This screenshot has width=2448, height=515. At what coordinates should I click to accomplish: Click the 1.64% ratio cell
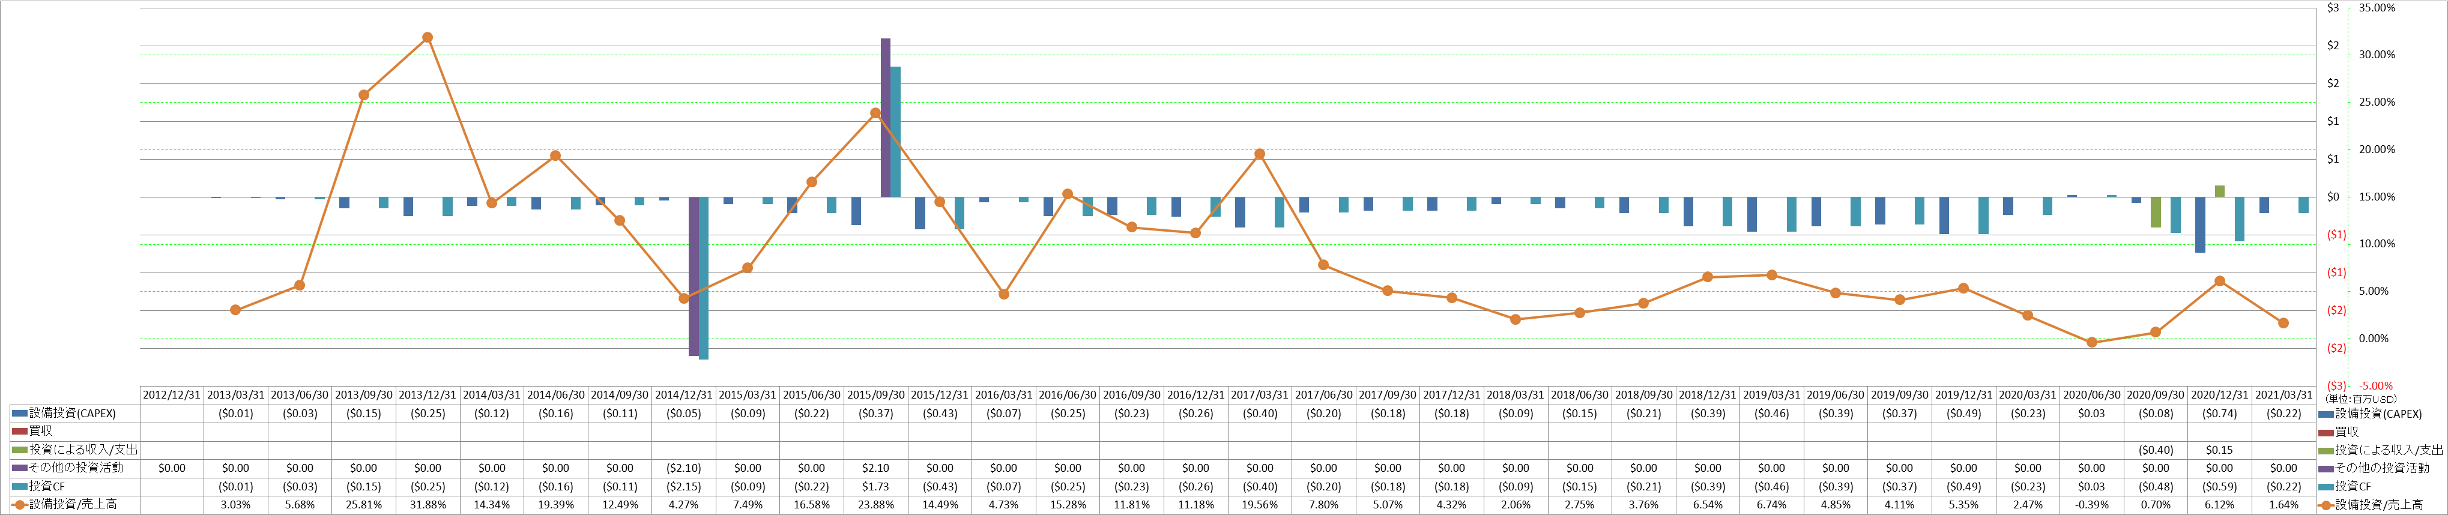(2283, 505)
